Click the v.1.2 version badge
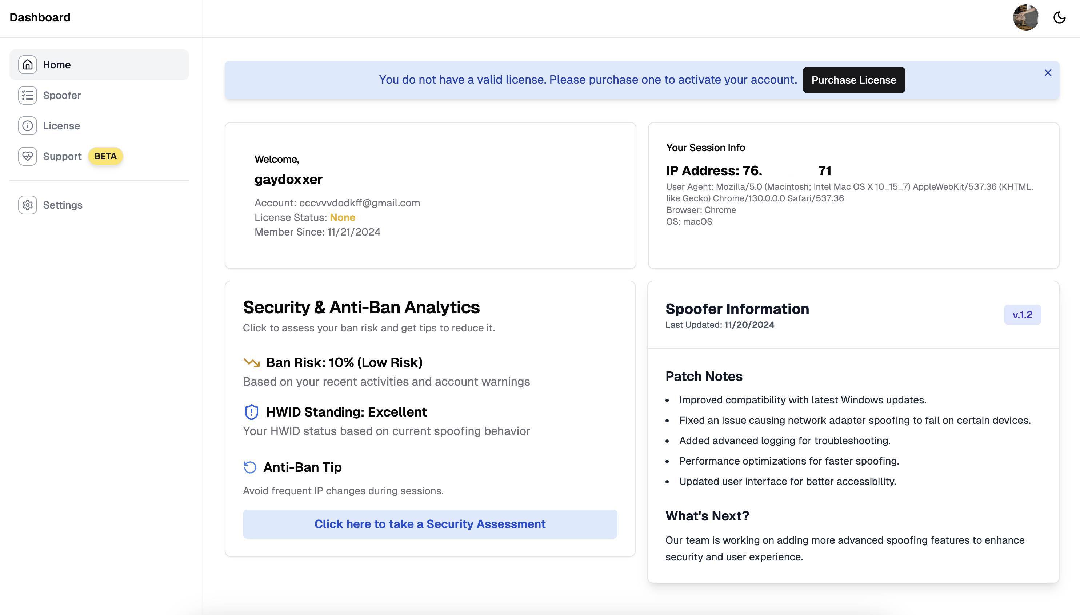This screenshot has width=1080, height=615. click(1022, 315)
